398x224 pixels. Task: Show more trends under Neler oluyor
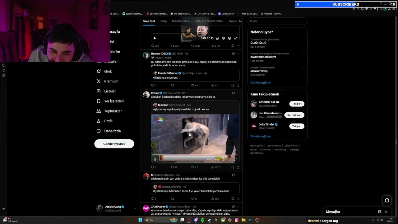(261, 82)
